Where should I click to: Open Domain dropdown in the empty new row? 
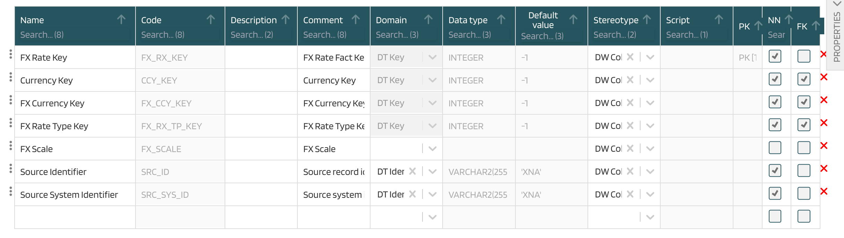pos(432,217)
